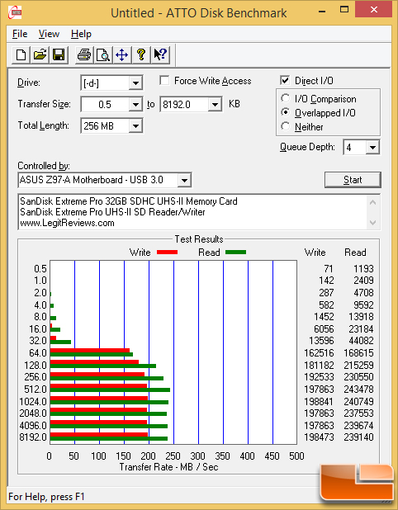Open a saved benchmark file icon
Viewport: 398px width, 510px height.
40,54
